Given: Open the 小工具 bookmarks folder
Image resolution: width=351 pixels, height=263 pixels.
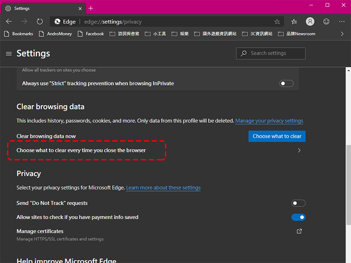Looking at the screenshot, I should click(155, 34).
